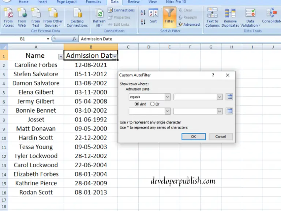Switch to the Home tab
Viewport: 281px width, 211px height.
click(x=24, y=2)
